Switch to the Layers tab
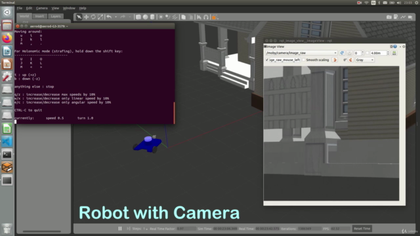420x236 pixels. 56,16
